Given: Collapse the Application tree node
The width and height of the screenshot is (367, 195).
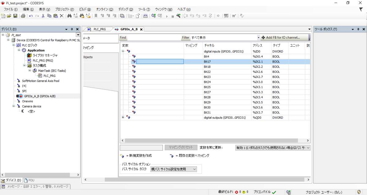Looking at the screenshot, I should [19, 50].
